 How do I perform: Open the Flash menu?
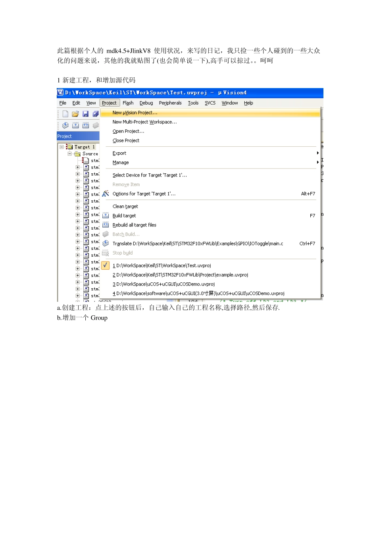(x=128, y=103)
